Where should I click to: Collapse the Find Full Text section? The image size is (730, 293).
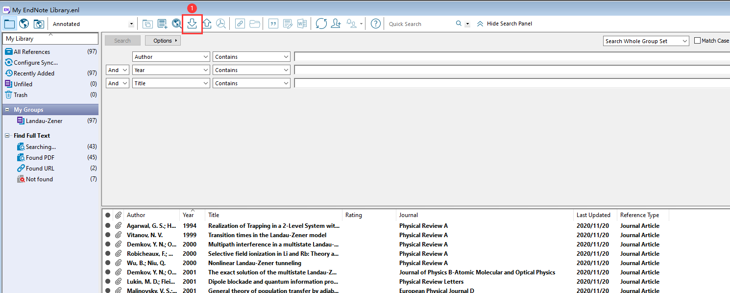coord(7,136)
